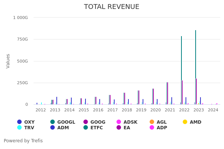
Task: Toggle the ADSK legend entry
Action: point(130,122)
